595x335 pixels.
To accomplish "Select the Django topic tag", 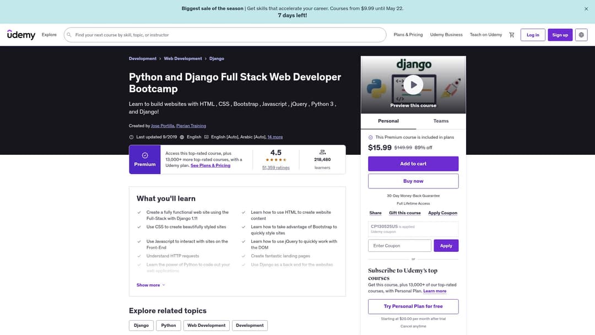I will (141, 326).
